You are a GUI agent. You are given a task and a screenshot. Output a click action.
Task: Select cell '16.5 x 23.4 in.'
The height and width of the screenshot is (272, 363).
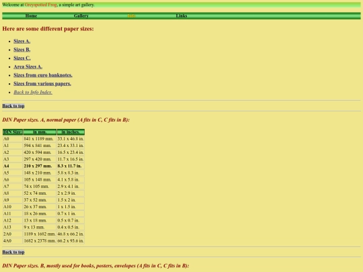pos(71,152)
